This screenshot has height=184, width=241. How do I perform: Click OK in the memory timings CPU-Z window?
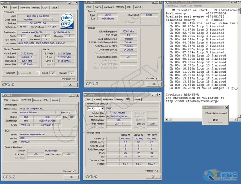(154, 84)
